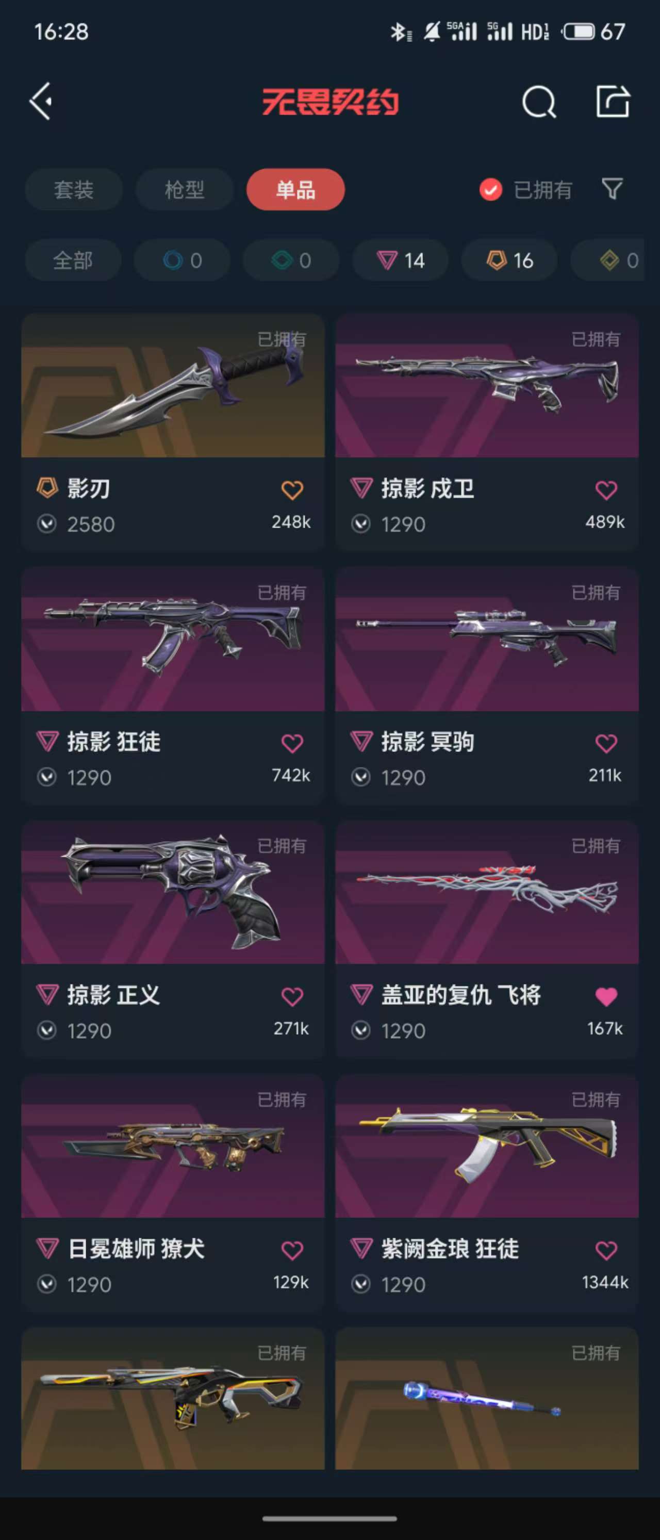Tap the back arrow icon
The height and width of the screenshot is (1540, 660).
[x=41, y=102]
